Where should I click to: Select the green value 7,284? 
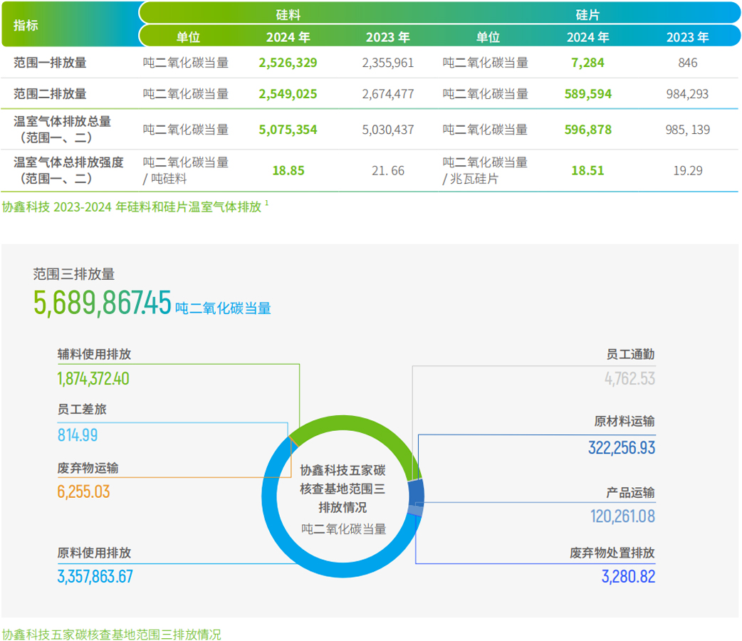587,63
